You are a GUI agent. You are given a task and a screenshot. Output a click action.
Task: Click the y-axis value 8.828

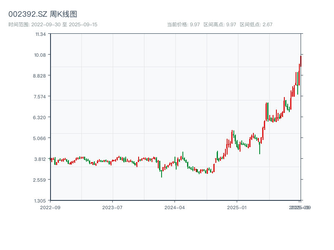pos(39,76)
